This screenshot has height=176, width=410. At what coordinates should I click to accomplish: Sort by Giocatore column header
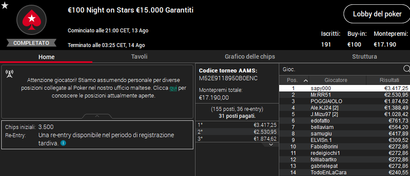pos(337,80)
